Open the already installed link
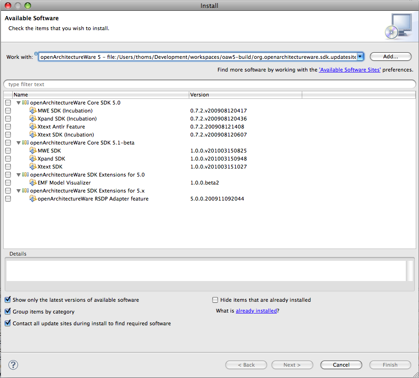This screenshot has height=378, width=419. tap(256, 311)
